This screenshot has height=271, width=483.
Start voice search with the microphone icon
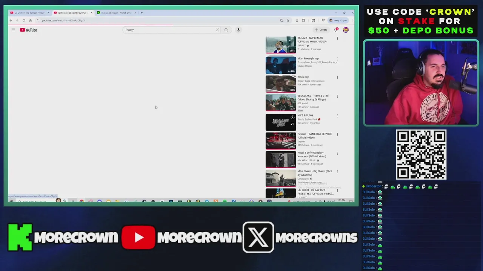click(x=238, y=30)
